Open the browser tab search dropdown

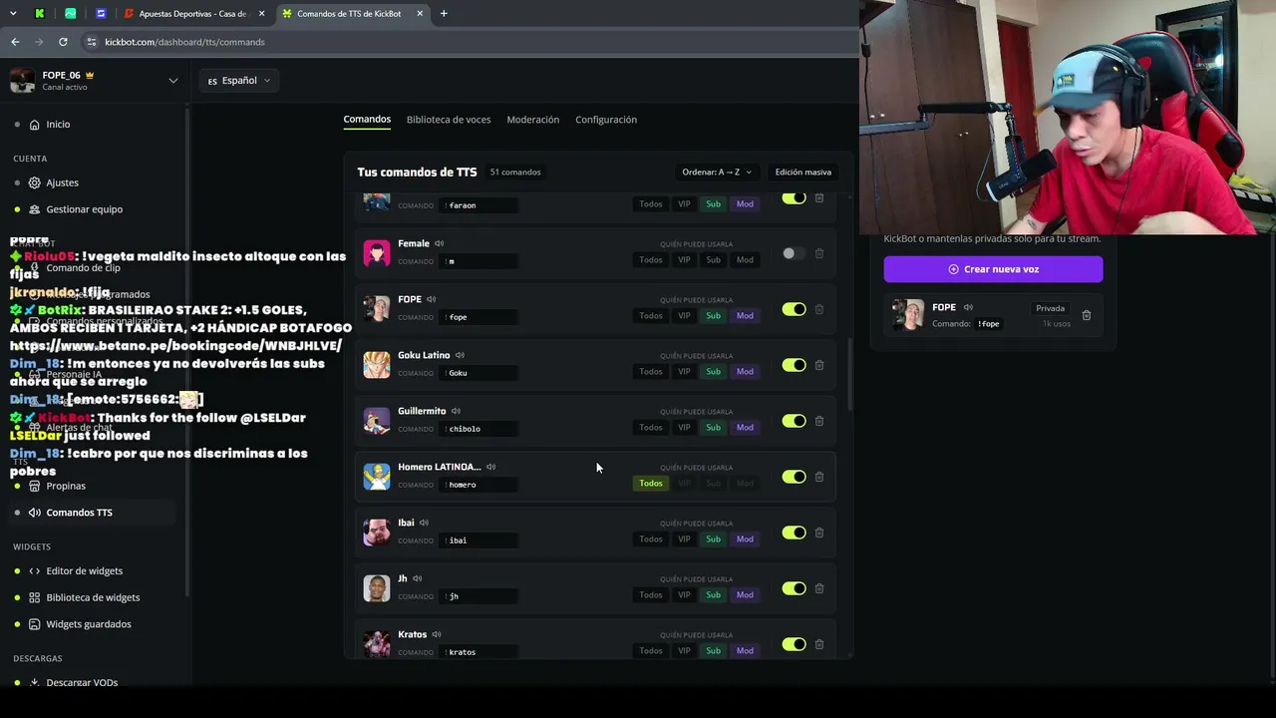coord(13,14)
